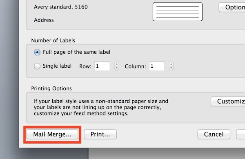Open the Print... dialog
Screen dimensions: 245x159
[100, 134]
